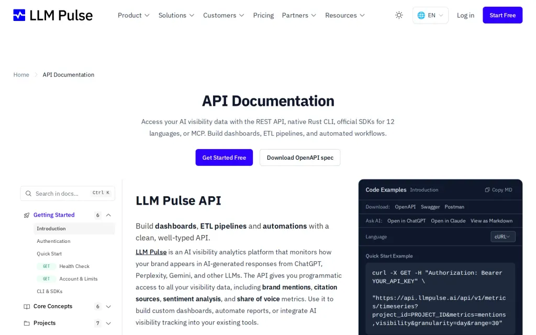Open the Health Check endpoint page
This screenshot has height=335, width=536.
point(74,266)
